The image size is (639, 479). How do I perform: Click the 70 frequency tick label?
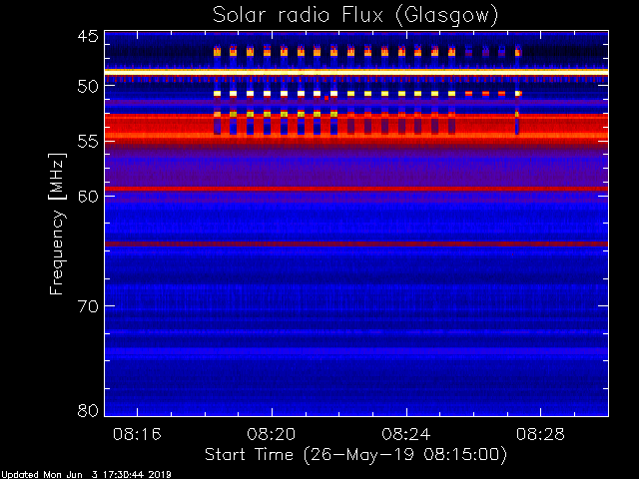(88, 306)
